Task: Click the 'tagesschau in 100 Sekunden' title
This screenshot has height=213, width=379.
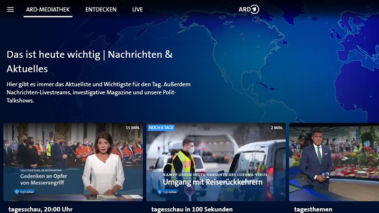Action: (192, 209)
